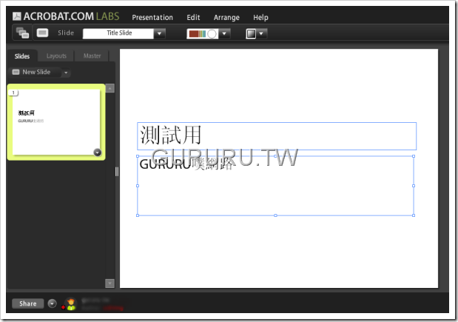The image size is (458, 322).
Task: Click the subtitle box bottom-right resize handle
Action: coord(414,215)
